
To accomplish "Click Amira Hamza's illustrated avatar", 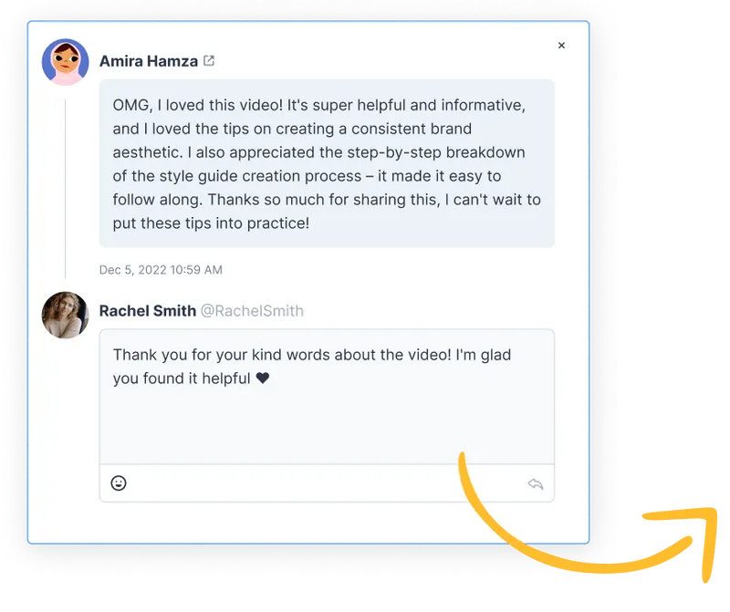I will (65, 62).
